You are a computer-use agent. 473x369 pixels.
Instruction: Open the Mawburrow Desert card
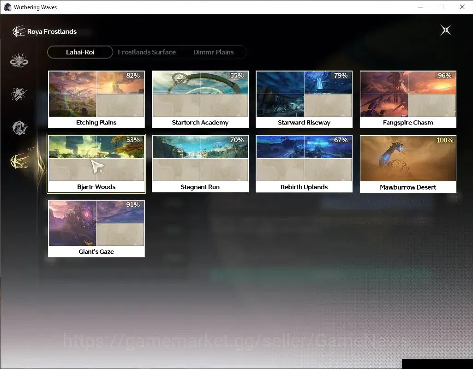(x=408, y=164)
